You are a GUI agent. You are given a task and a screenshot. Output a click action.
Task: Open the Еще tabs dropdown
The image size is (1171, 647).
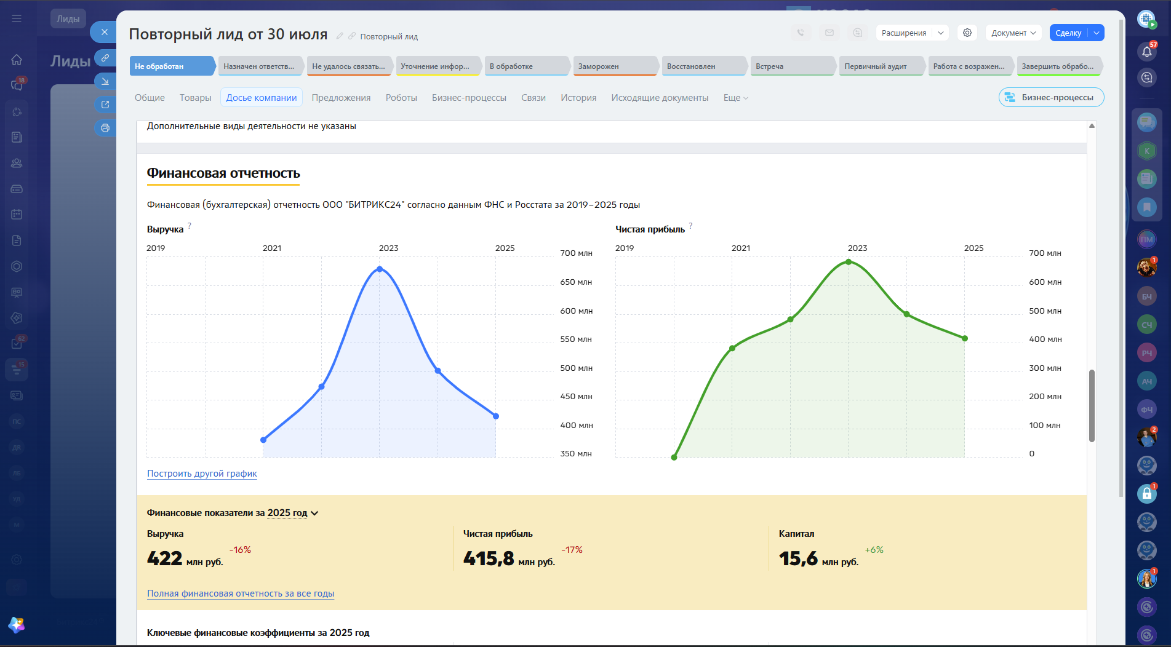736,98
